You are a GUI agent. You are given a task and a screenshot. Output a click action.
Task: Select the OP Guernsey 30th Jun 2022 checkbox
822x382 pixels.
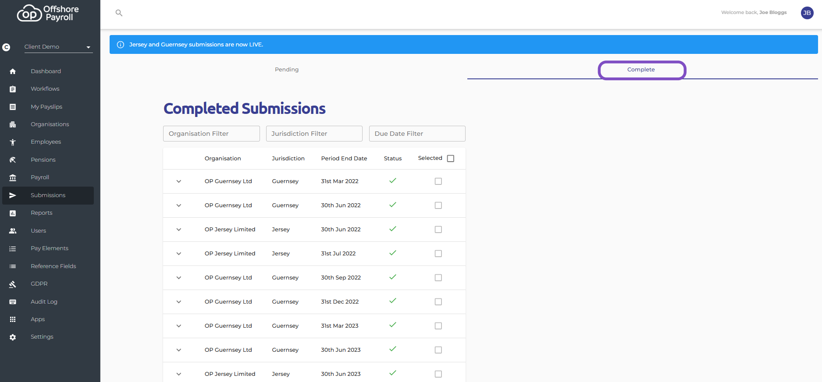click(438, 205)
